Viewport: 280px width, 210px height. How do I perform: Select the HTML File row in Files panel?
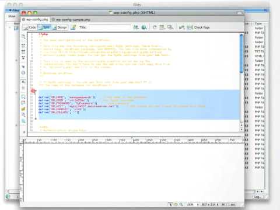[x=260, y=56]
